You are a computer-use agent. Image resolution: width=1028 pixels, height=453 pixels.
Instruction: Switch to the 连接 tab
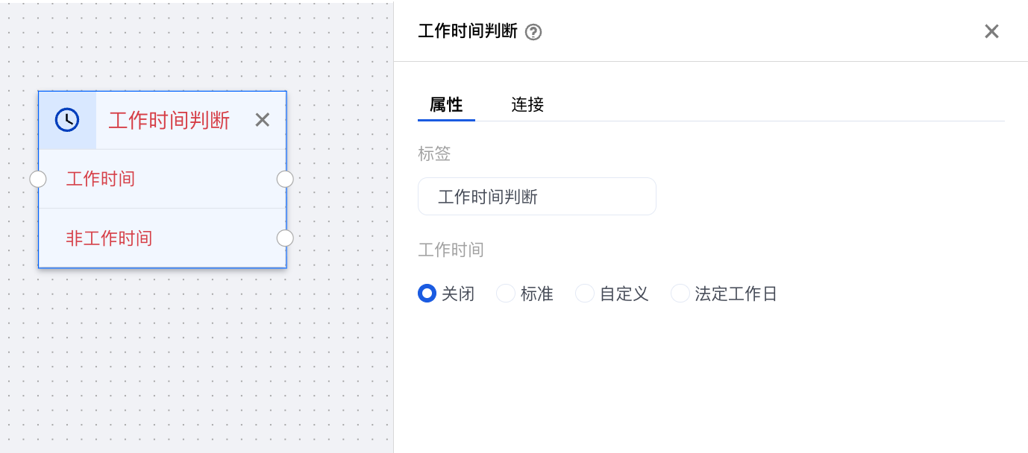point(527,105)
